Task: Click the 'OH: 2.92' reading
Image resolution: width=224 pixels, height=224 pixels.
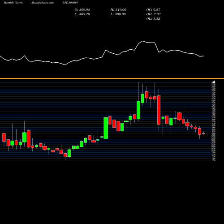Action: [x=154, y=14]
